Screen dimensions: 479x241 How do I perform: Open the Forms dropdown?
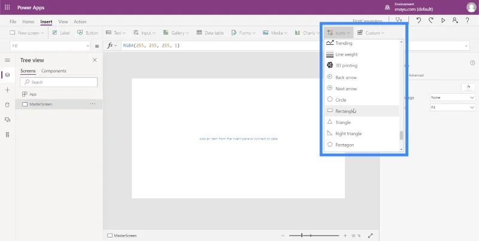(x=243, y=33)
